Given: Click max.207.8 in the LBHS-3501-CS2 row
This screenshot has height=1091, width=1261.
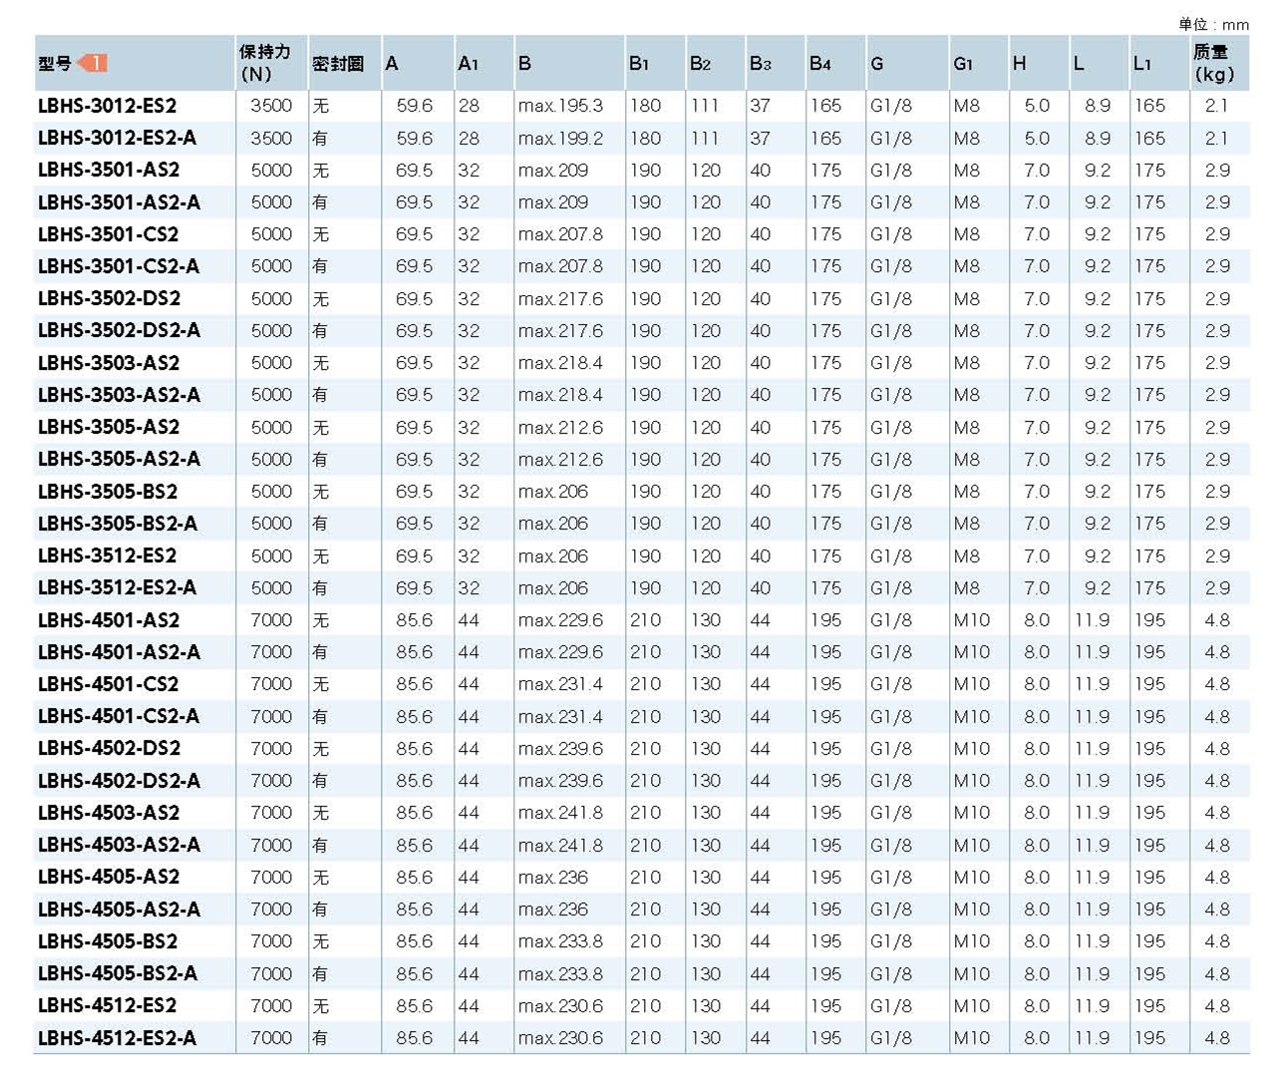Looking at the screenshot, I should [x=560, y=234].
